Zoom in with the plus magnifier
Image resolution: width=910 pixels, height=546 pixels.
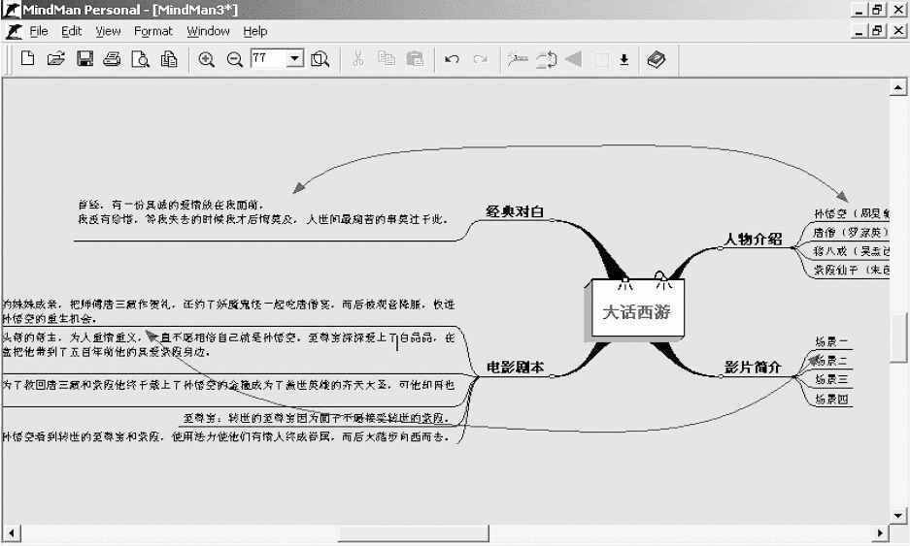[x=207, y=59]
